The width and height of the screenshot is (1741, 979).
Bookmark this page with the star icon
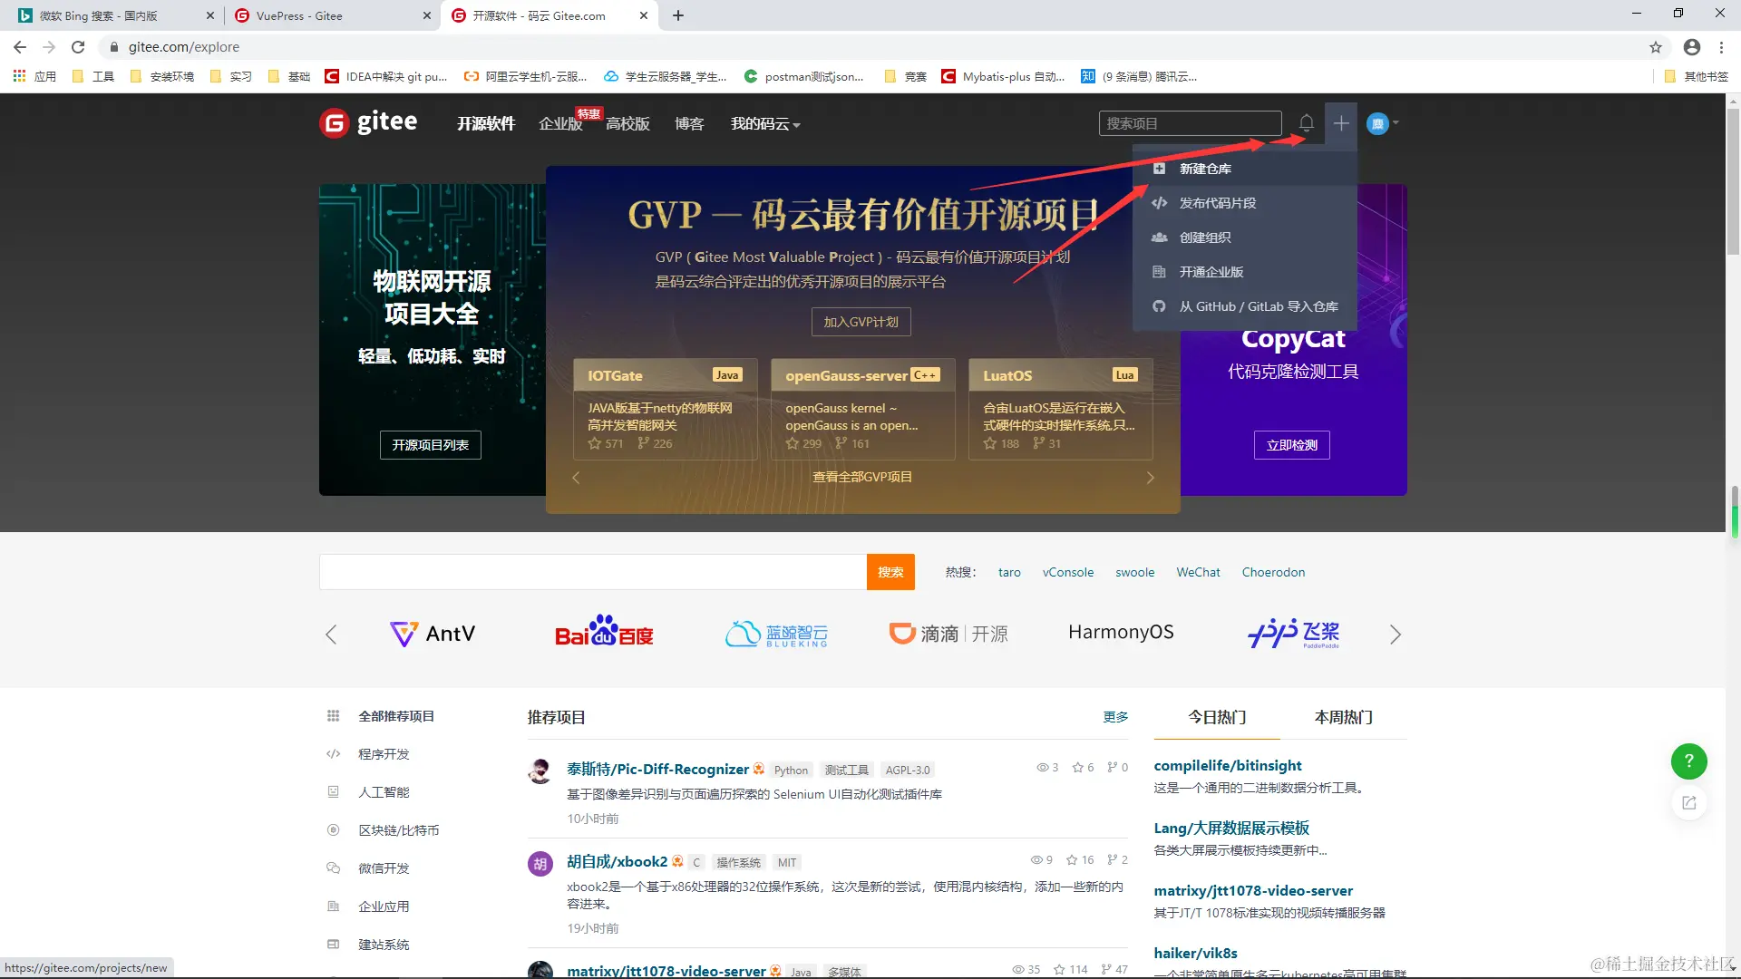click(1656, 47)
